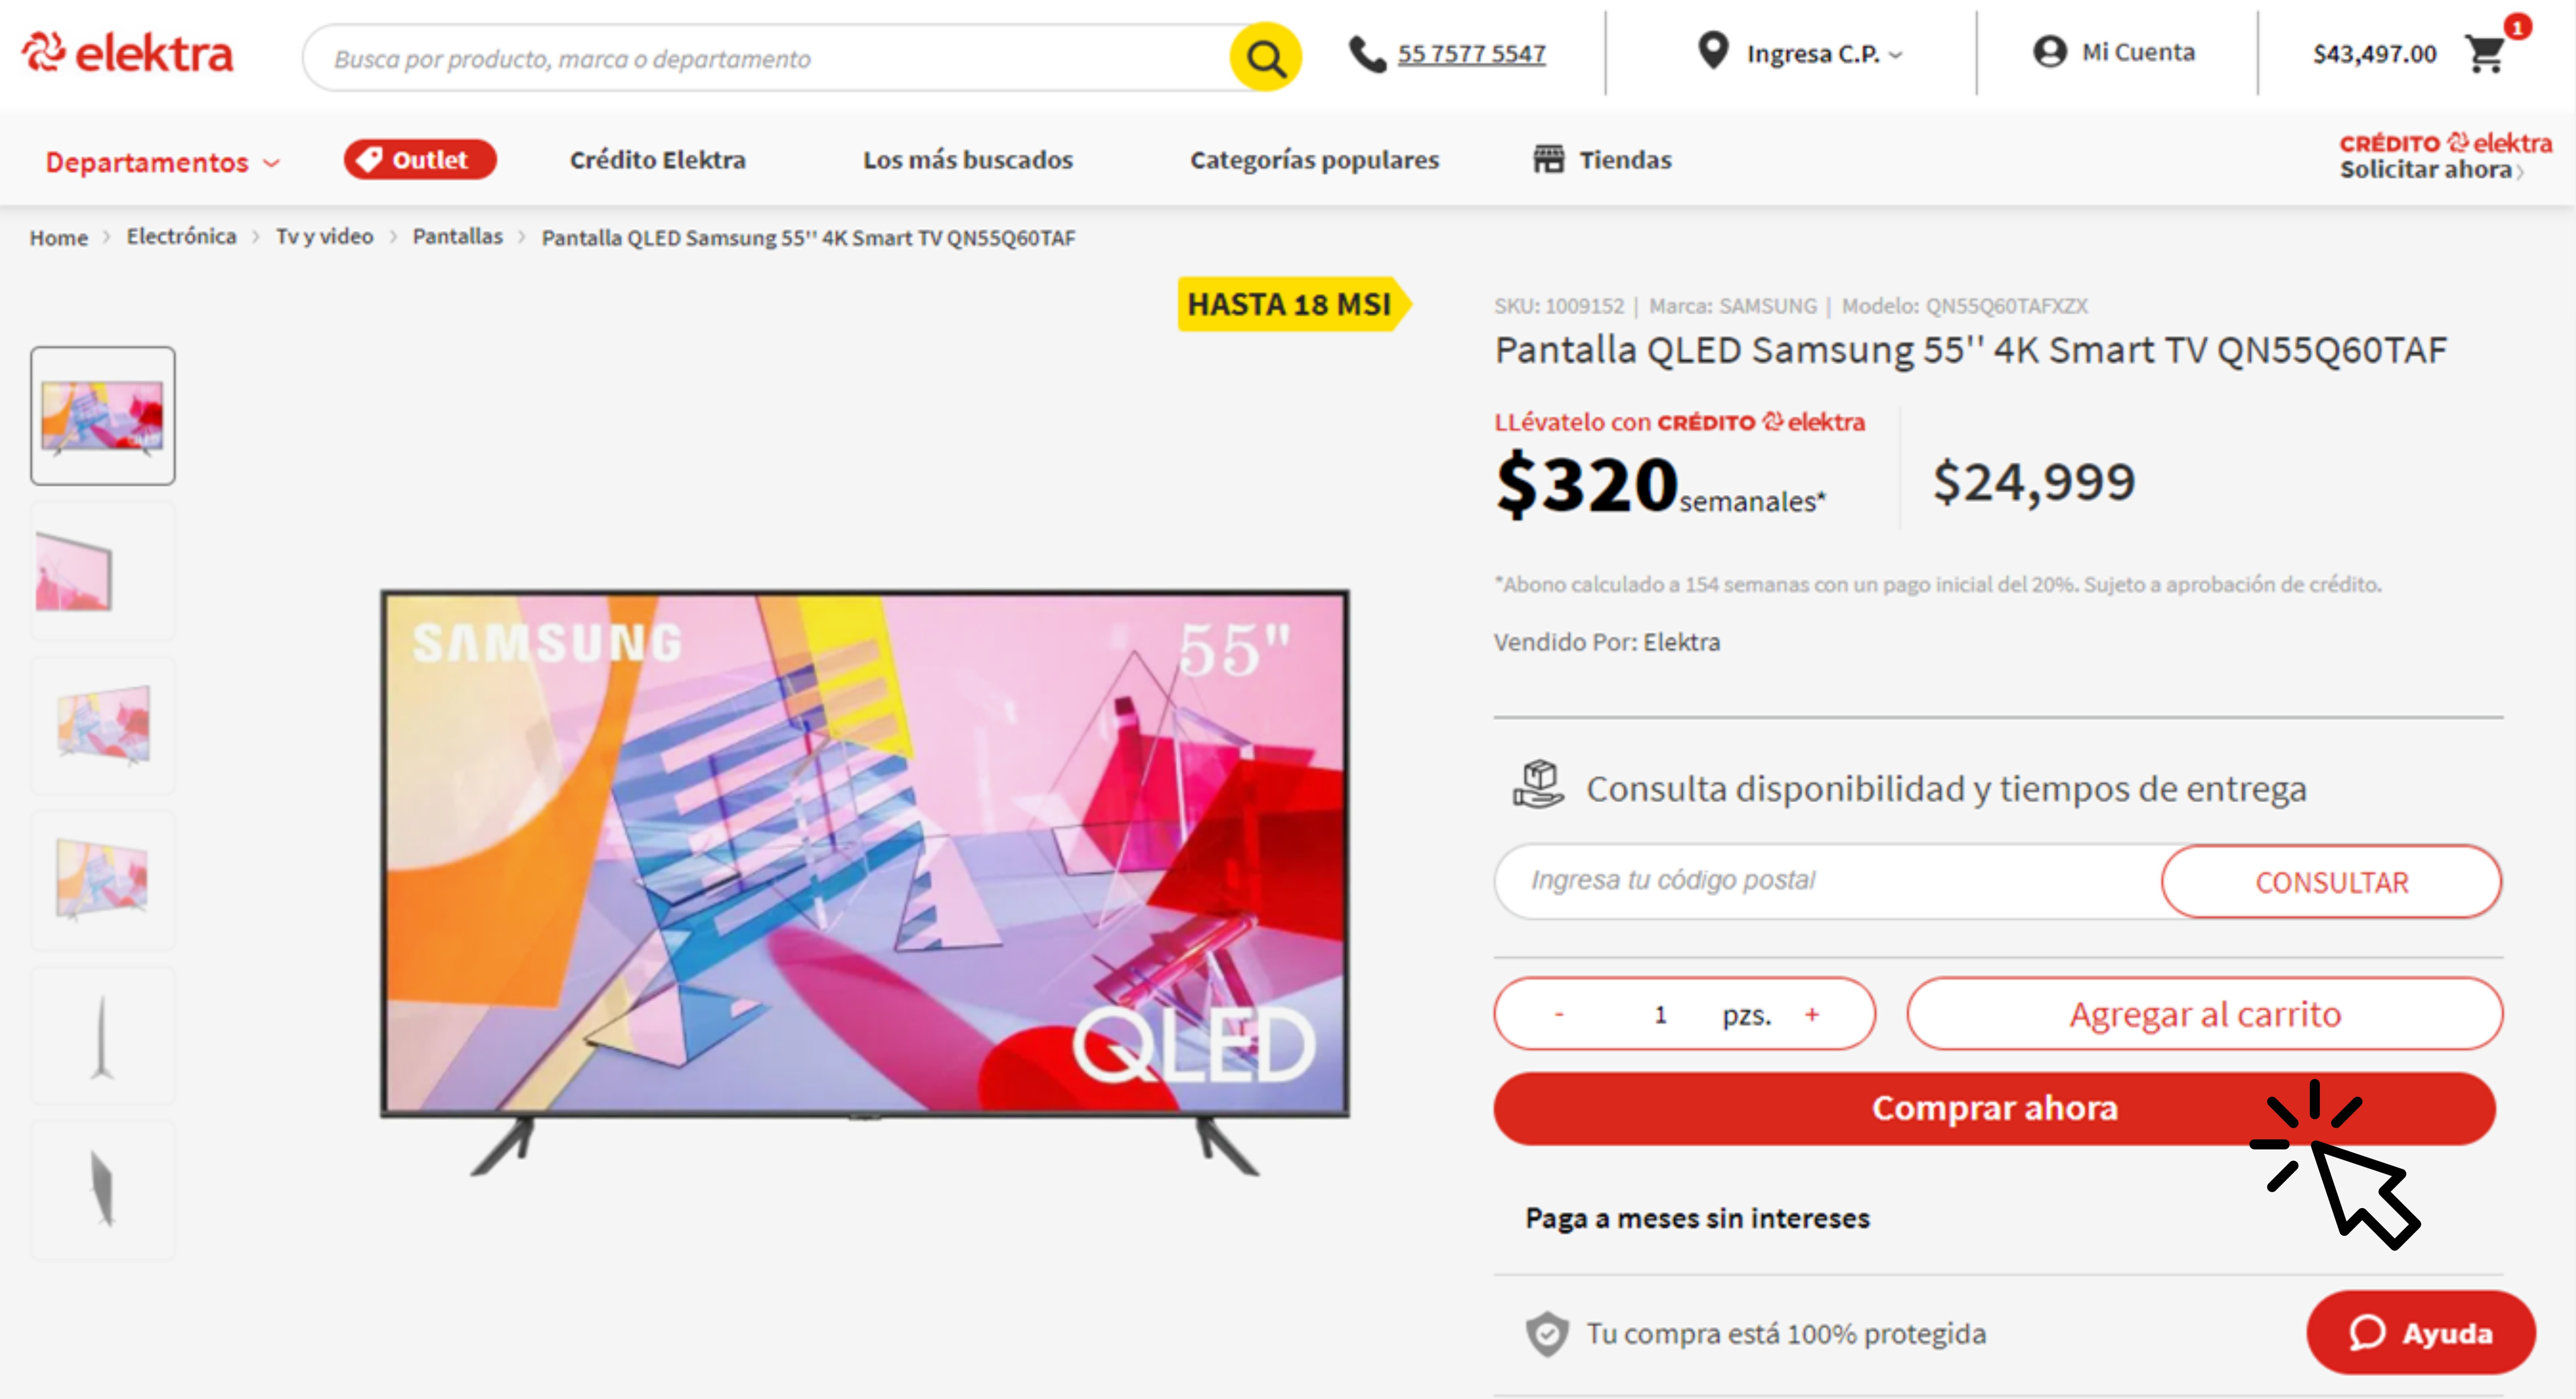Open the Ayuda chat bubble

2420,1332
